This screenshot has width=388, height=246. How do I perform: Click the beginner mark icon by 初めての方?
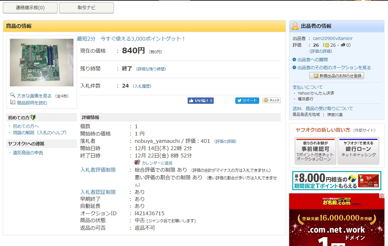click(x=33, y=117)
